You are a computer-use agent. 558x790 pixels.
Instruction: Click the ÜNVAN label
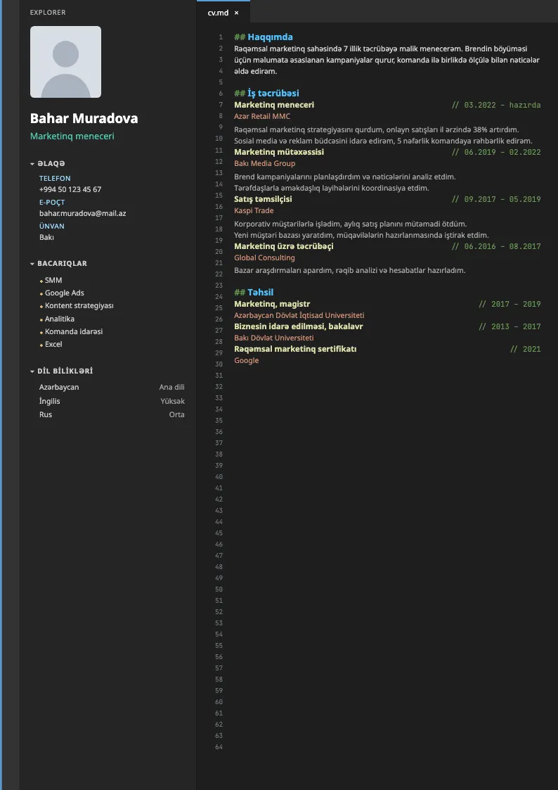click(x=52, y=227)
